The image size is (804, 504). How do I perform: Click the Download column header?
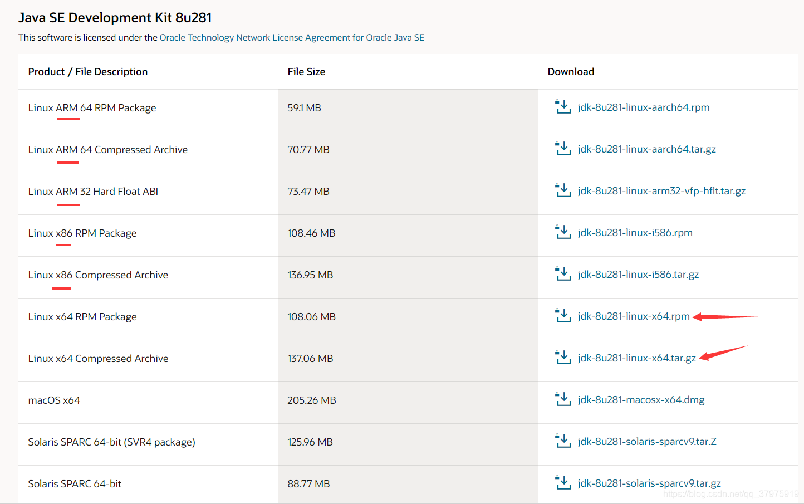point(571,72)
